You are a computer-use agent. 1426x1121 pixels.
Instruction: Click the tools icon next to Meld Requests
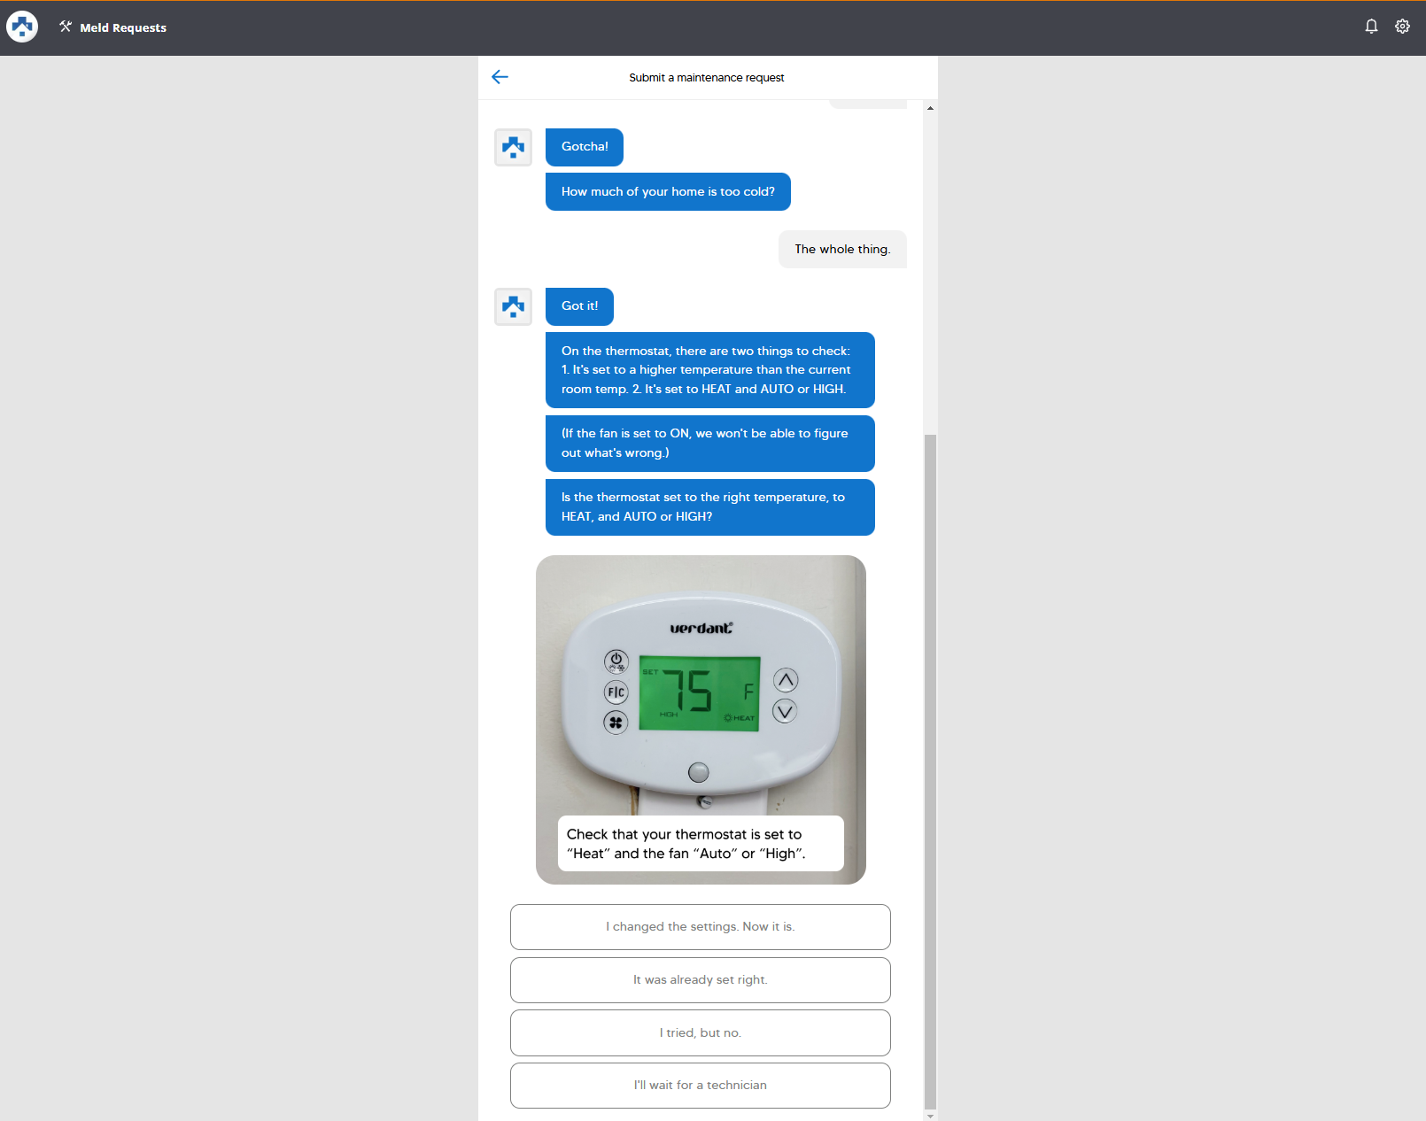[66, 27]
